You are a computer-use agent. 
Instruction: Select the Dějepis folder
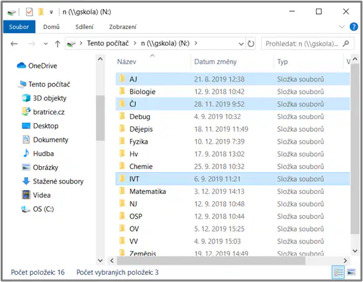pyautogui.click(x=233, y=129)
